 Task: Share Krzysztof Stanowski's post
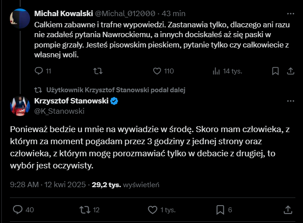288,210
